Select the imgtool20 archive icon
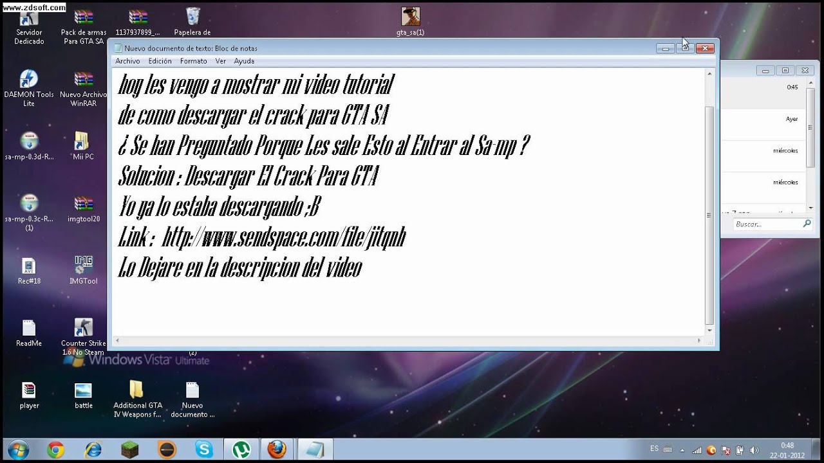Image resolution: width=824 pixels, height=463 pixels. pyautogui.click(x=84, y=209)
